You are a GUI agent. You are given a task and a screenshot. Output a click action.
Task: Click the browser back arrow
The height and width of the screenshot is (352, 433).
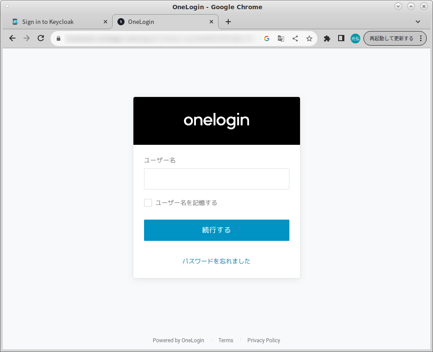tap(12, 39)
